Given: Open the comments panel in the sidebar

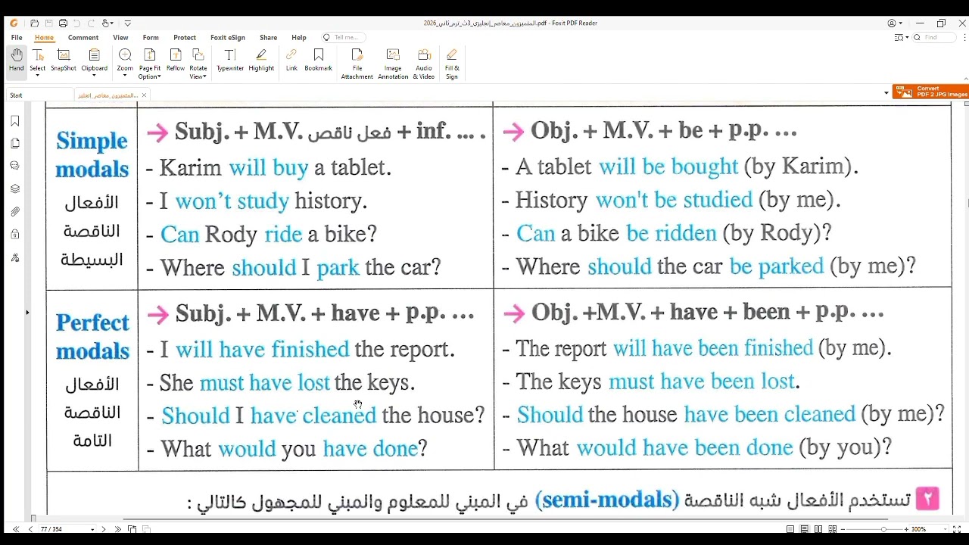Looking at the screenshot, I should [15, 166].
